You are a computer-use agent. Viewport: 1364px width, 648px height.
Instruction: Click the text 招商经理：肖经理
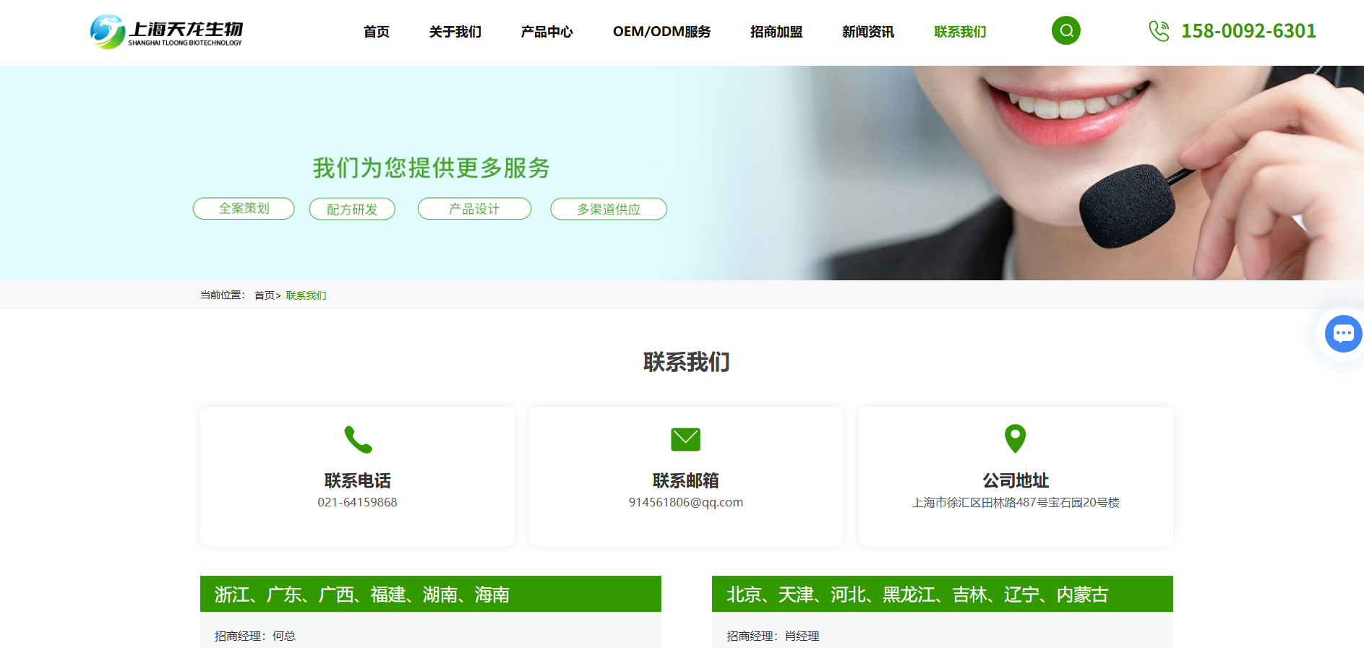[x=773, y=636]
